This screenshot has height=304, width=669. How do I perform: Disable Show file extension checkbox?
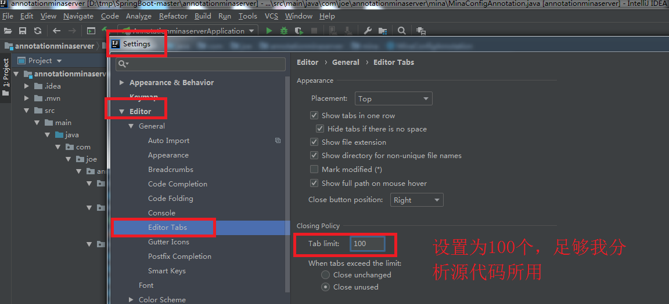pyautogui.click(x=314, y=142)
